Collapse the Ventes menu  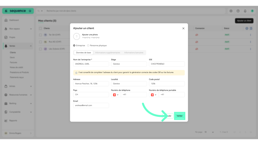tap(18, 46)
